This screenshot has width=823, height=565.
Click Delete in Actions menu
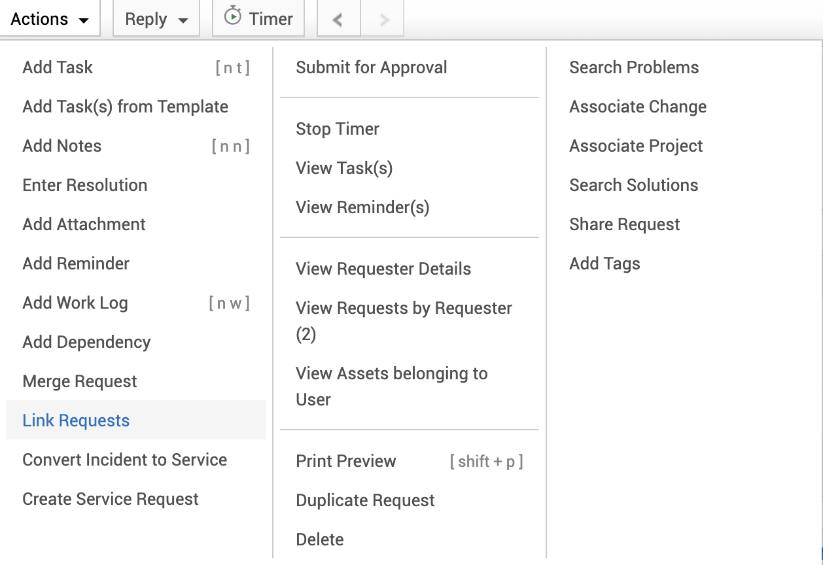pyautogui.click(x=319, y=539)
